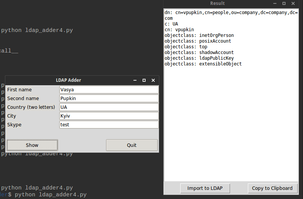Screen dimensions: 303x199
Task: Click 'objectclass: posixAccount' line
Action: 198,41
